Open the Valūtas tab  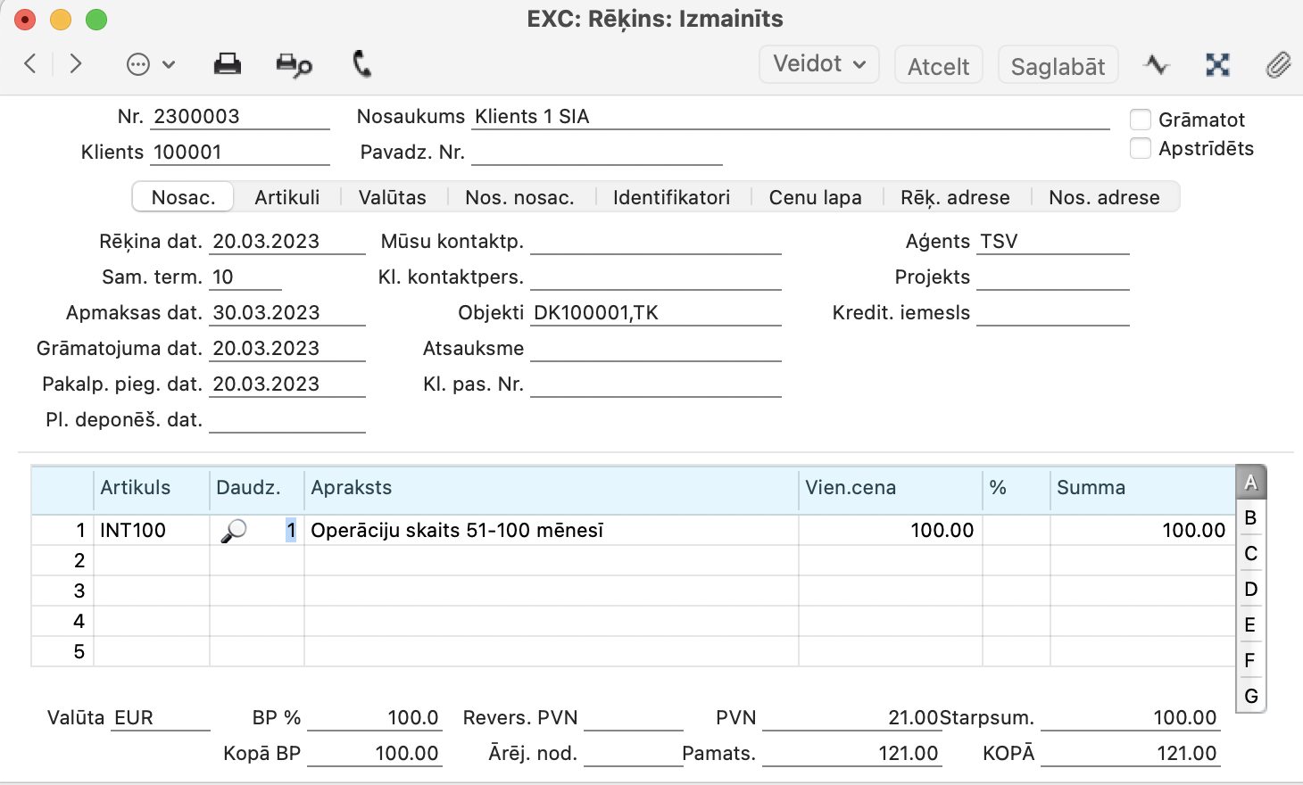coord(392,197)
